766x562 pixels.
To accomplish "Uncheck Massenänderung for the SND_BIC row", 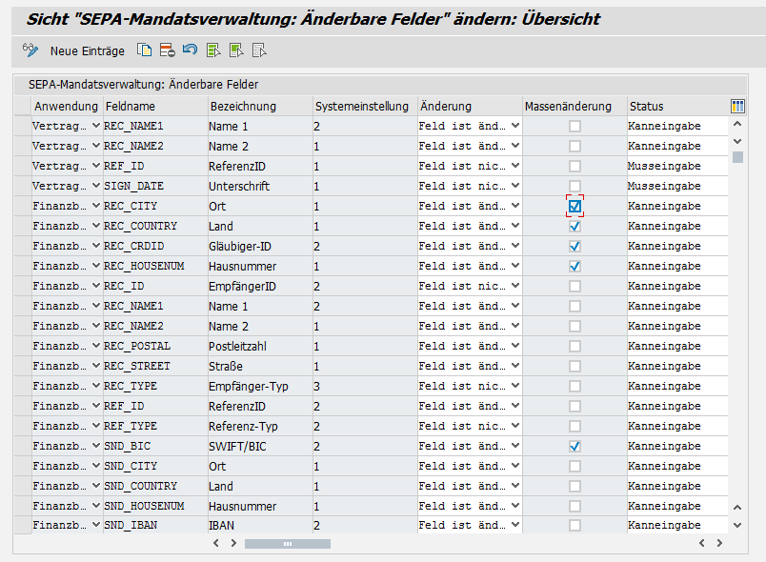I will click(574, 446).
